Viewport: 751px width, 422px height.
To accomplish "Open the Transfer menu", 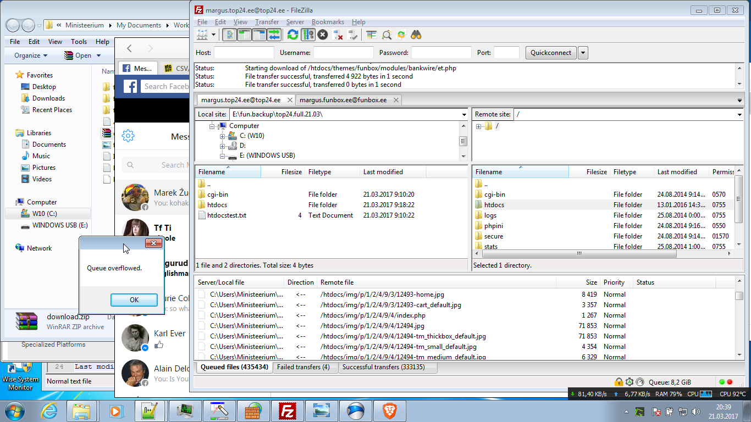I will click(267, 22).
